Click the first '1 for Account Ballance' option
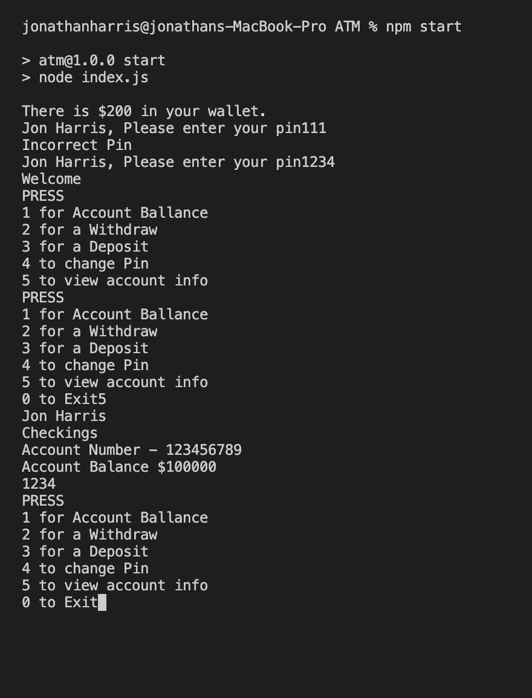The width and height of the screenshot is (532, 698). (x=115, y=213)
